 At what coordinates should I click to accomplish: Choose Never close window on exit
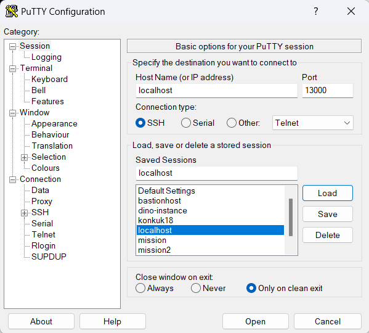click(x=196, y=288)
